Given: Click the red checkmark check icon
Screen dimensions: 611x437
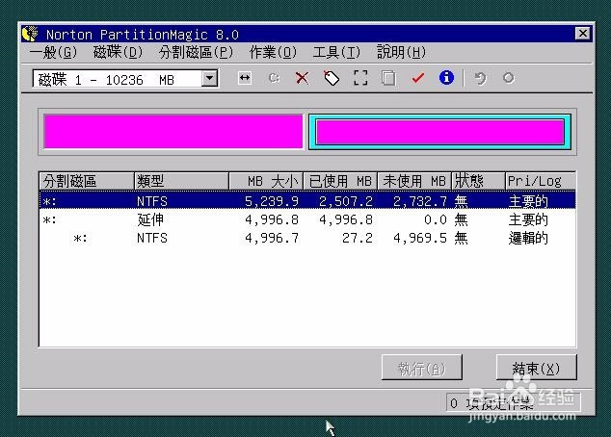Looking at the screenshot, I should [x=417, y=78].
